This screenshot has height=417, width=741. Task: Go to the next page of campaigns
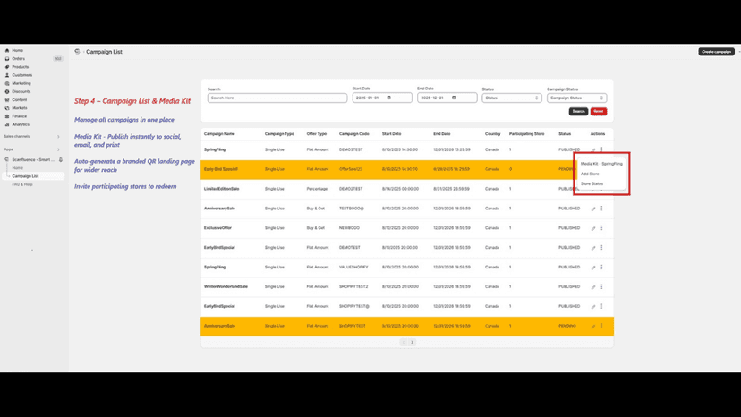point(412,343)
